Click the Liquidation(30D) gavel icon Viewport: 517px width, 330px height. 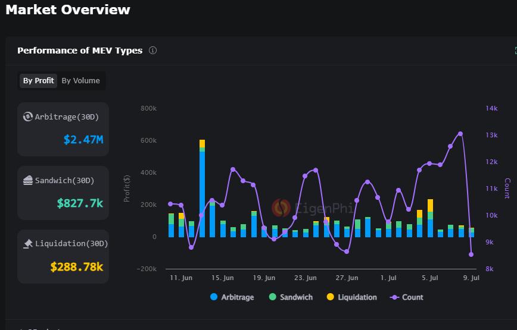(28, 243)
